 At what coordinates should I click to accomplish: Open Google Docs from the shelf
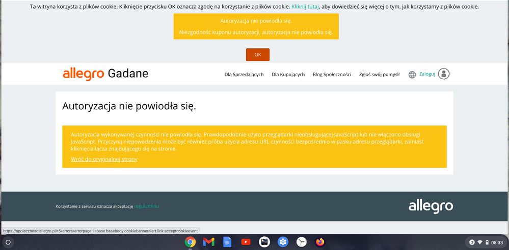coord(227,242)
